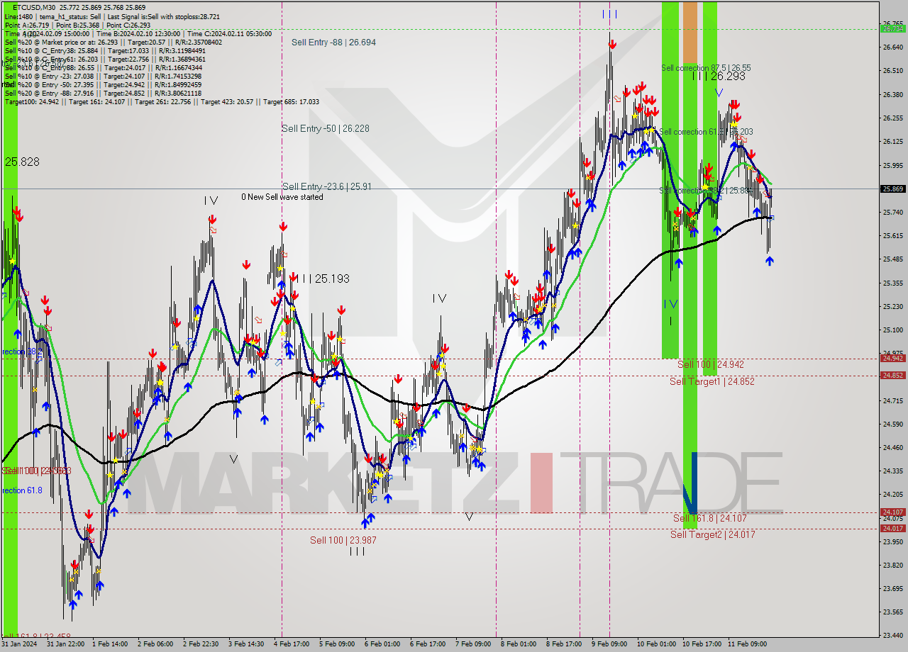
Task: Click the red 24.852 price tag on axis
Action: tap(892, 376)
